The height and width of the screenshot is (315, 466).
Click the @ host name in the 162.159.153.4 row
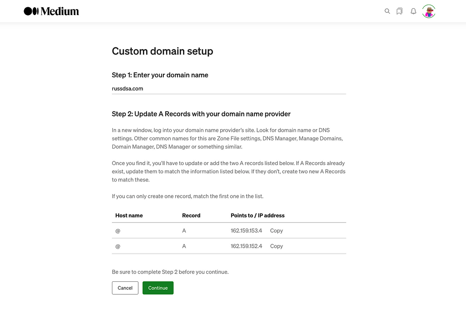click(118, 231)
